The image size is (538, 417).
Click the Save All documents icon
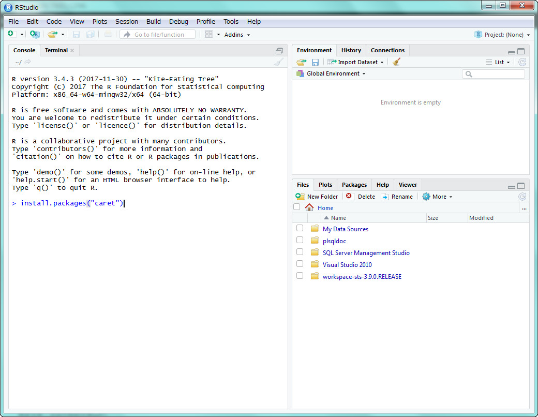pos(90,34)
